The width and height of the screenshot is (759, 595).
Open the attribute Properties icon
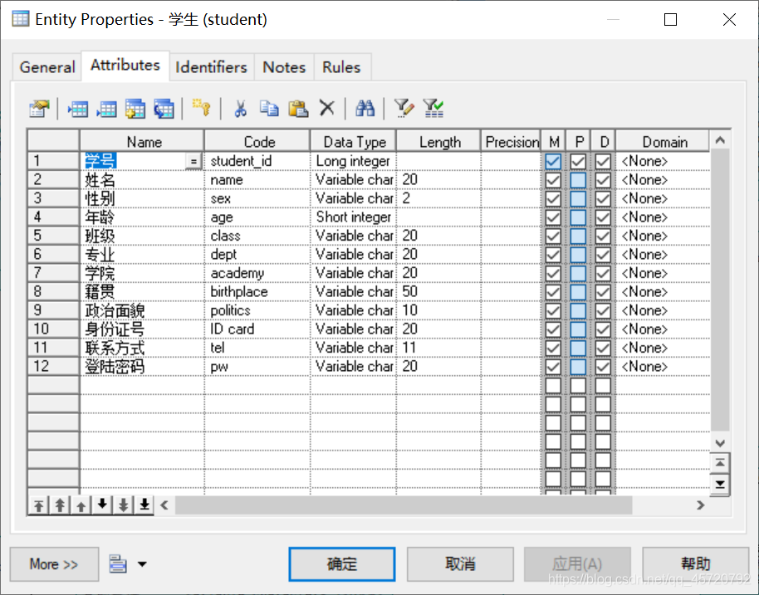pos(38,108)
